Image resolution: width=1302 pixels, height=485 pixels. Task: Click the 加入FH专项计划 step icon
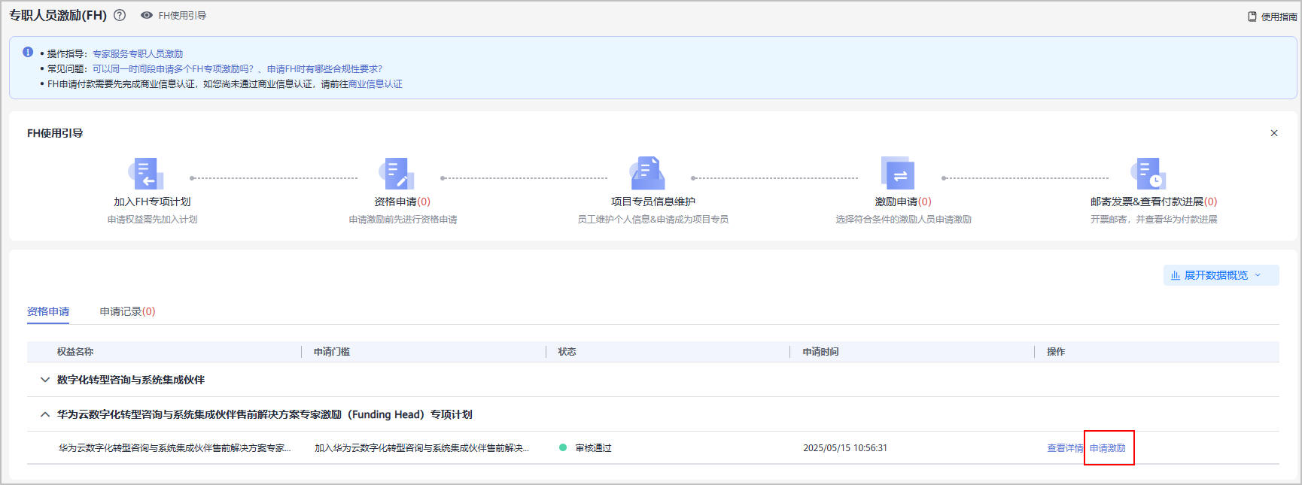147,174
